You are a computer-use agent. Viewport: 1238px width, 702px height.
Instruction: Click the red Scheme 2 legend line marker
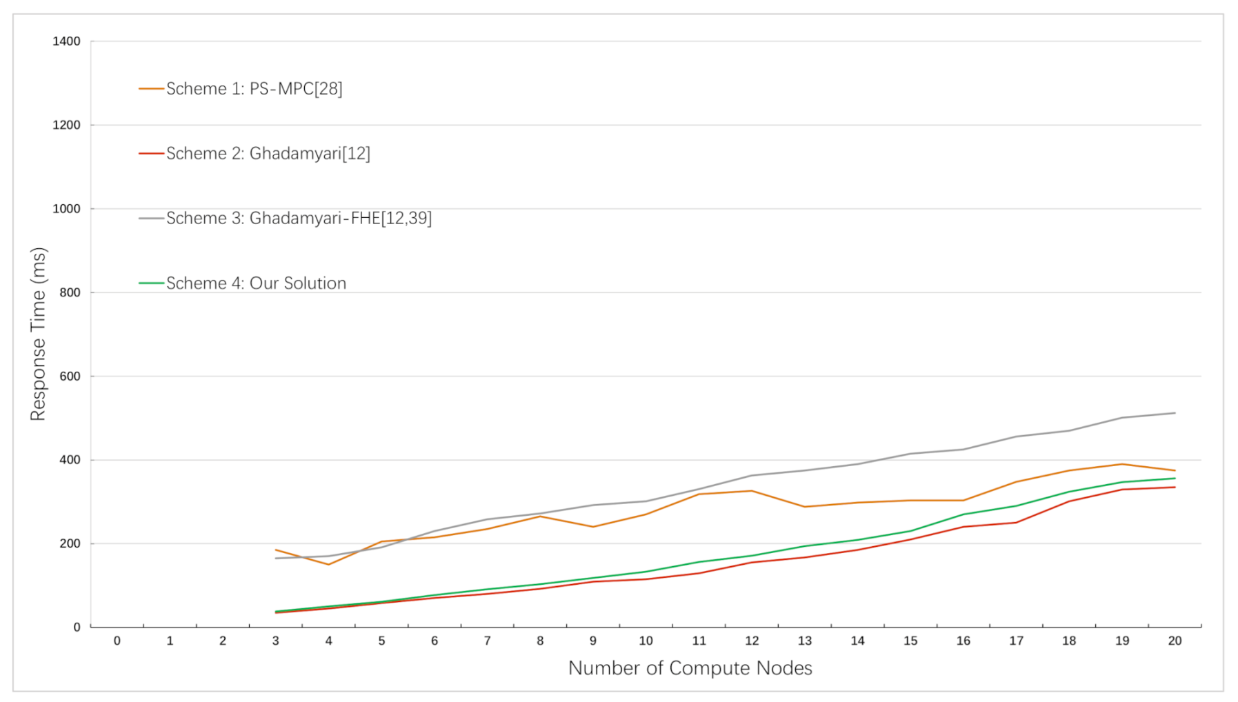[x=151, y=153]
